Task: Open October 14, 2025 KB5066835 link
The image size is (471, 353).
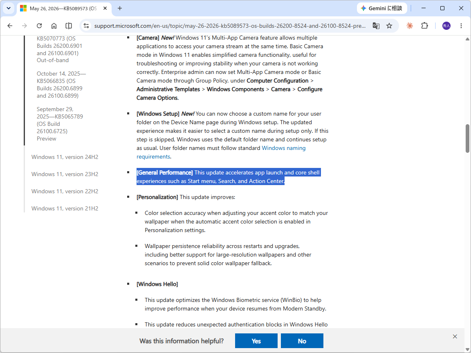Action: point(61,85)
